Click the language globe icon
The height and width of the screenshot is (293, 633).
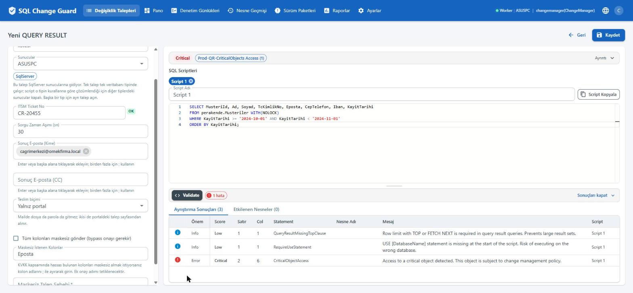click(606, 11)
